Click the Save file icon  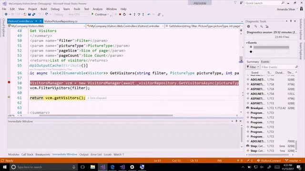pyautogui.click(x=30, y=14)
